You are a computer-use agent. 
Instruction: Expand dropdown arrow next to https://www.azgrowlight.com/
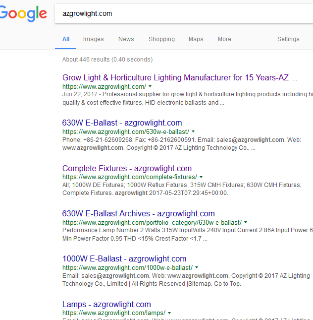(150, 86)
